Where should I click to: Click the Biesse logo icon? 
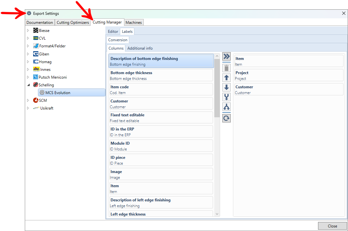35,30
